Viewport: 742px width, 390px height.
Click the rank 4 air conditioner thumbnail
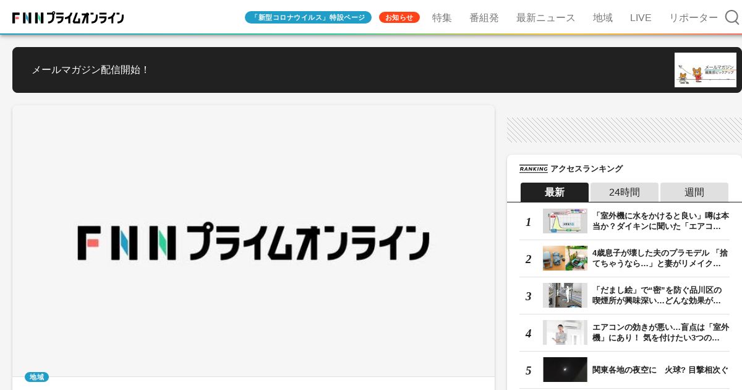[565, 332]
